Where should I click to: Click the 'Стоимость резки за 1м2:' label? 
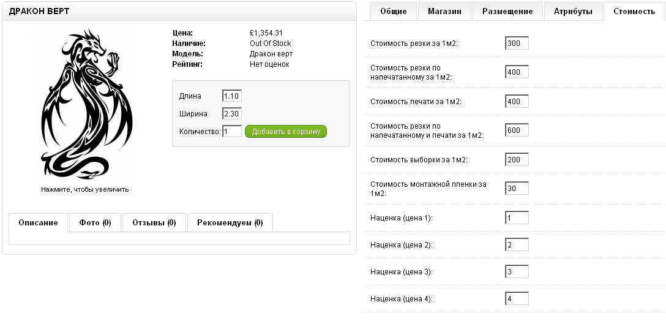[414, 43]
